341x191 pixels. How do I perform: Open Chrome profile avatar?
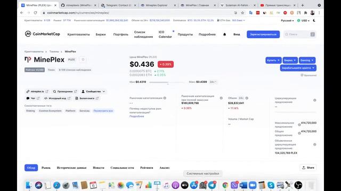[x=312, y=13]
